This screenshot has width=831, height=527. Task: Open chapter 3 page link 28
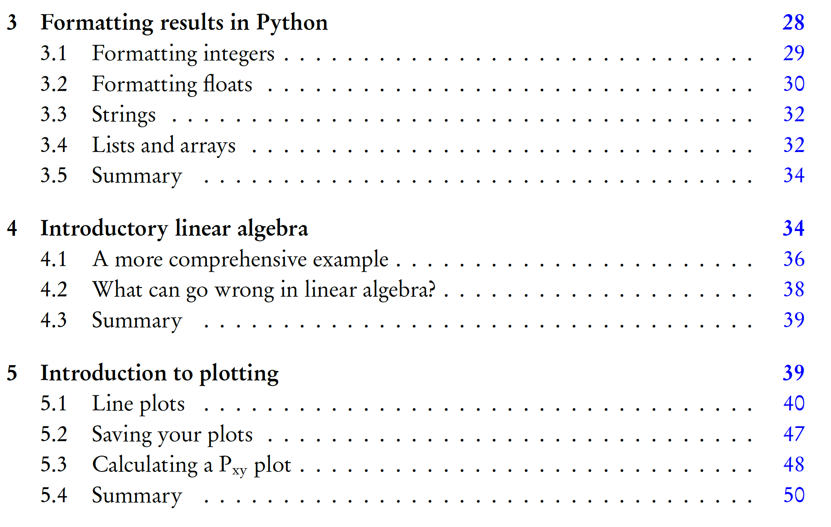793,22
